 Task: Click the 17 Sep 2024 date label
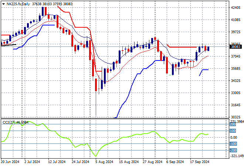(x=200, y=162)
